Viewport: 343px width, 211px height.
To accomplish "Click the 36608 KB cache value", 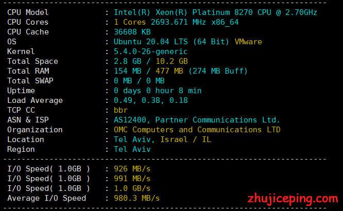I will pos(132,32).
